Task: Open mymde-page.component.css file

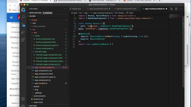Action: 49,55
